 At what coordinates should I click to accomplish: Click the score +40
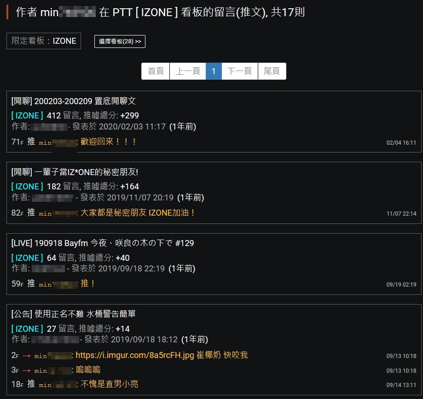[122, 258]
